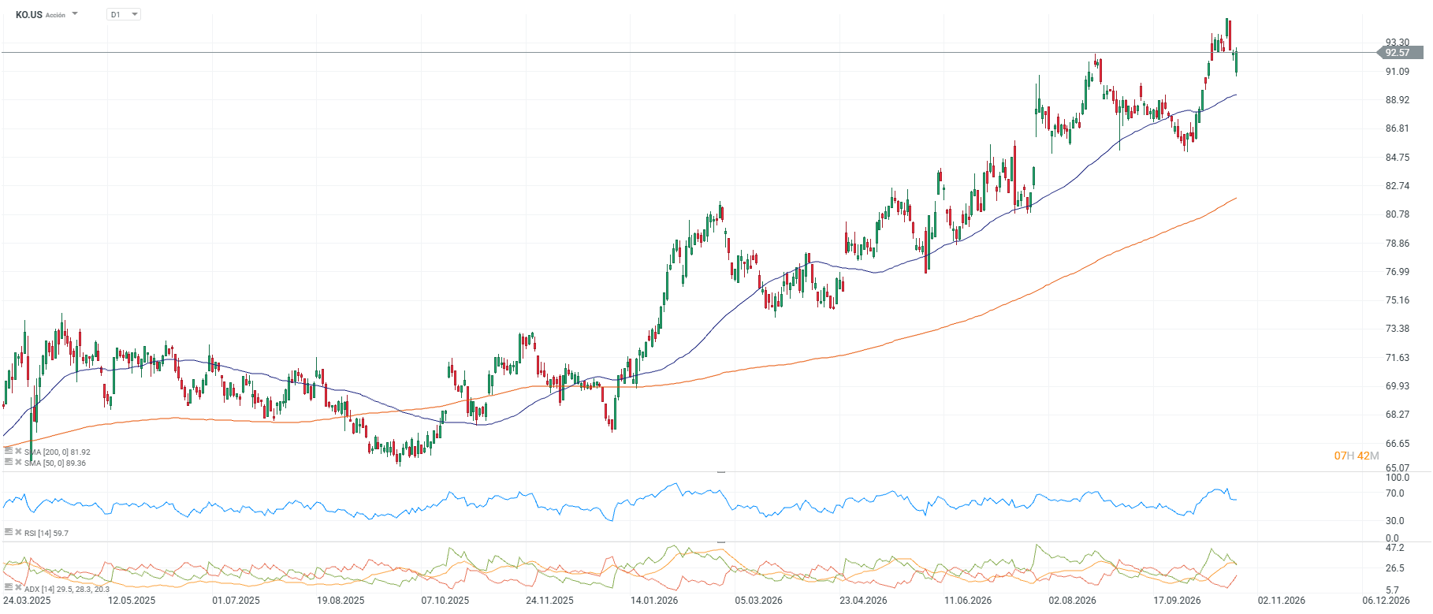Grab the RSI panel resize handle
1433x614 pixels.
720,472
